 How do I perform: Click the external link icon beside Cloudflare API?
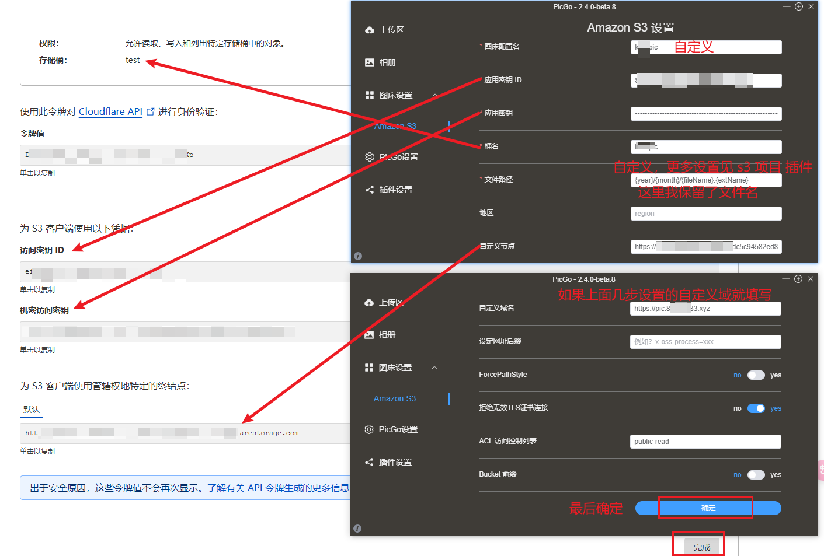pos(151,111)
